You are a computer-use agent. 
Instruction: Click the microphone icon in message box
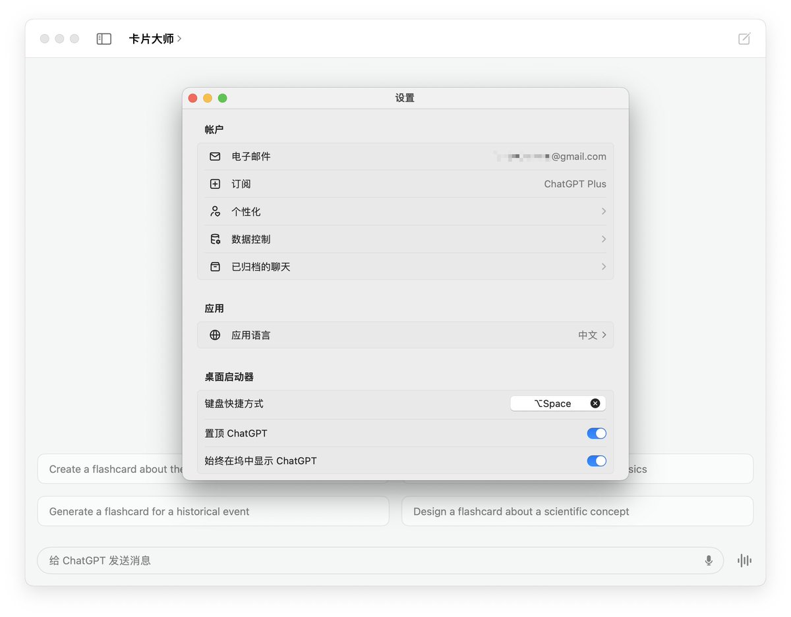click(709, 560)
